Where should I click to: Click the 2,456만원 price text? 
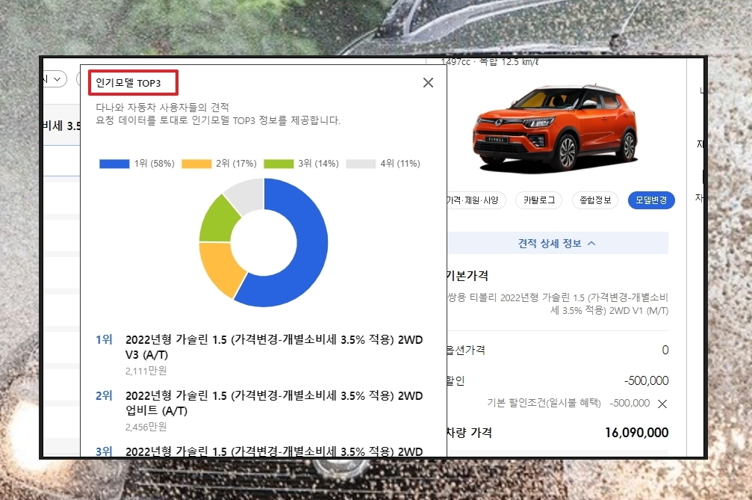pyautogui.click(x=146, y=427)
